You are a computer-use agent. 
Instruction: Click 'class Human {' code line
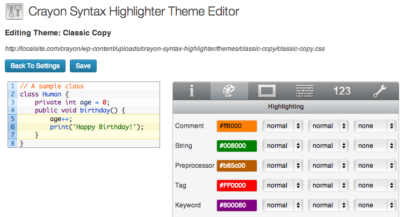pos(45,94)
